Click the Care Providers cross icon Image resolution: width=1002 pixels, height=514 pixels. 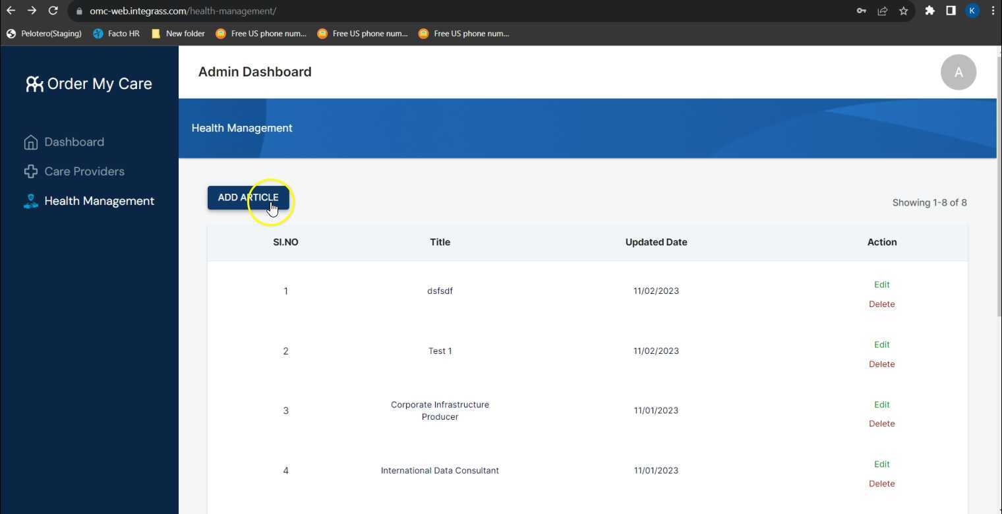30,171
